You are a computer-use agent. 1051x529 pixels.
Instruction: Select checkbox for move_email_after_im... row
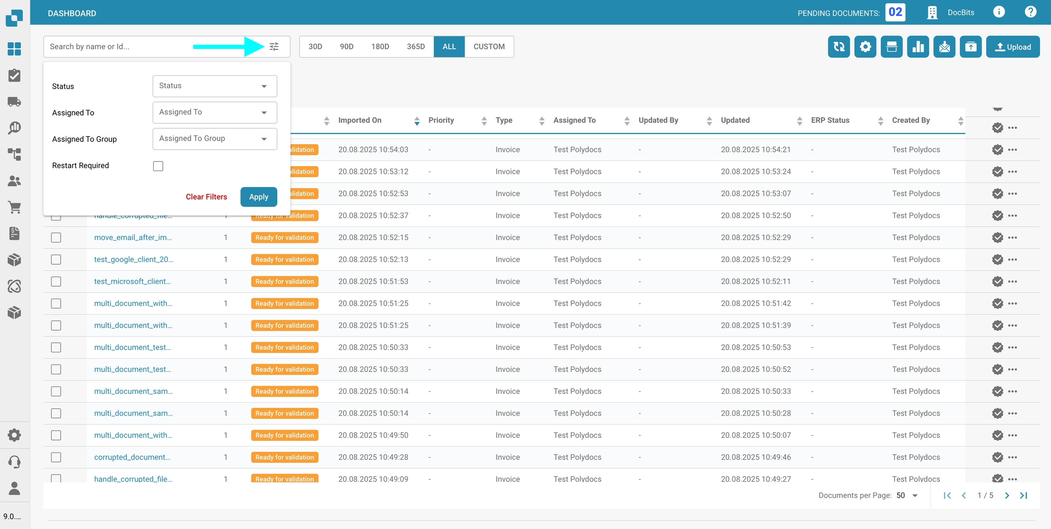(x=56, y=238)
